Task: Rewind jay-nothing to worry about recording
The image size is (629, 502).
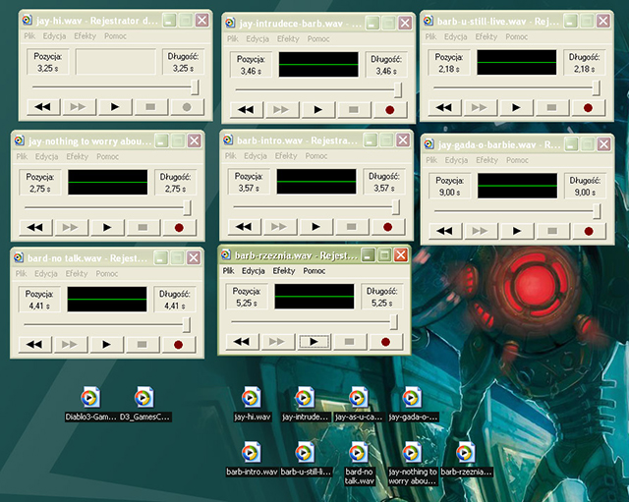Action: [35, 227]
